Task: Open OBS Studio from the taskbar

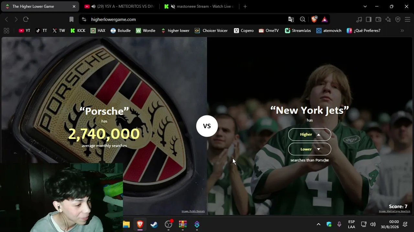Action: tap(169, 224)
